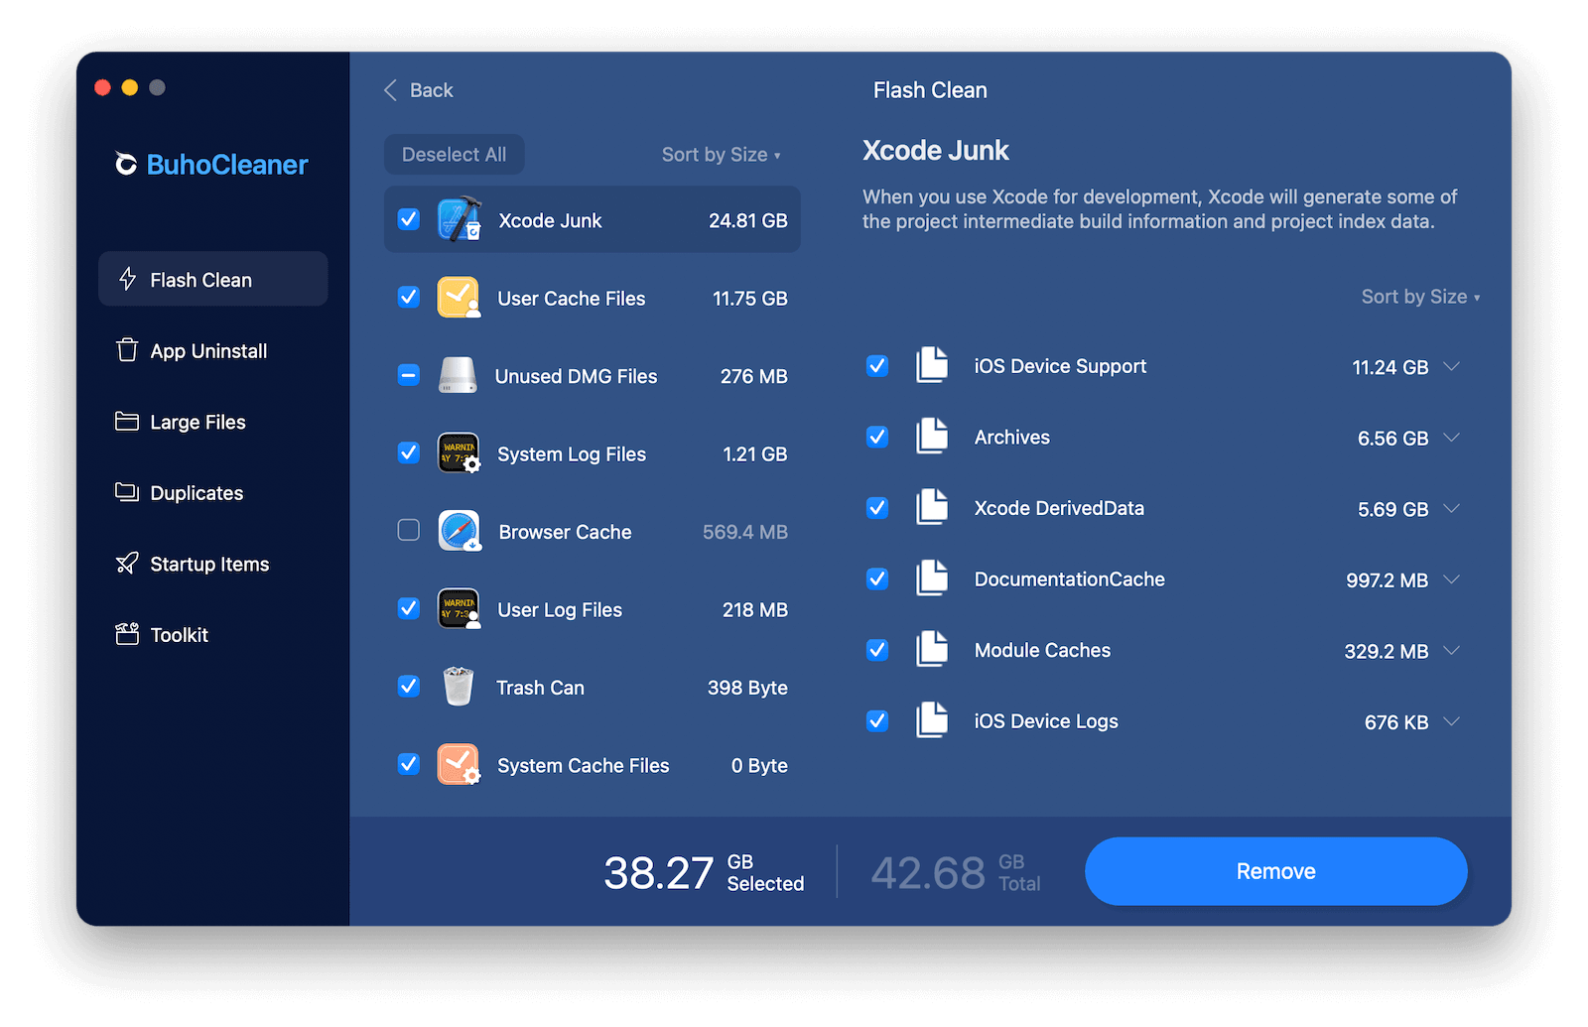
Task: Click the Xcode DerivedData document icon
Action: pos(932,507)
